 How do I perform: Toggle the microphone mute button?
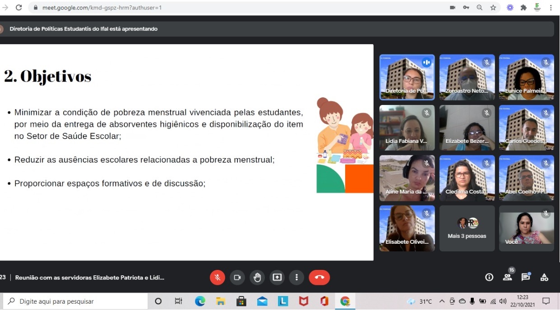click(218, 278)
